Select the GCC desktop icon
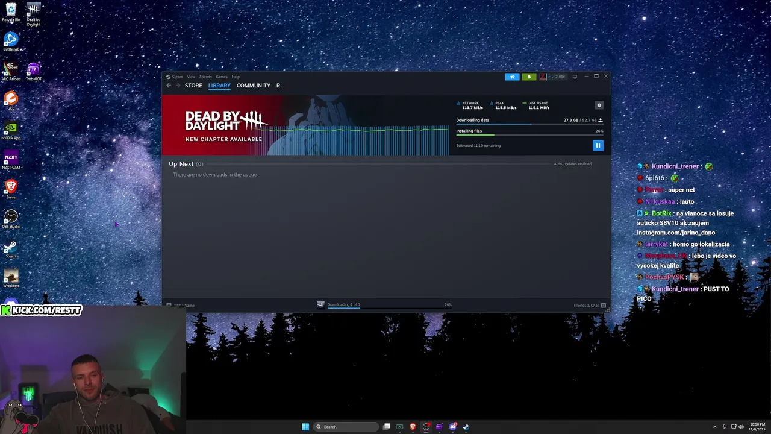This screenshot has width=771, height=434. click(11, 100)
